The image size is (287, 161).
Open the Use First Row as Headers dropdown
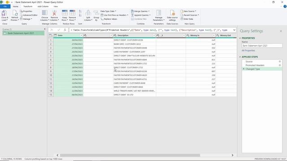(114, 15)
